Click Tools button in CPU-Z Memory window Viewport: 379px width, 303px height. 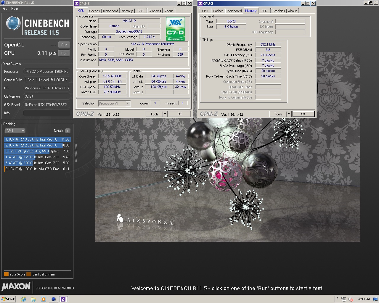[278, 114]
